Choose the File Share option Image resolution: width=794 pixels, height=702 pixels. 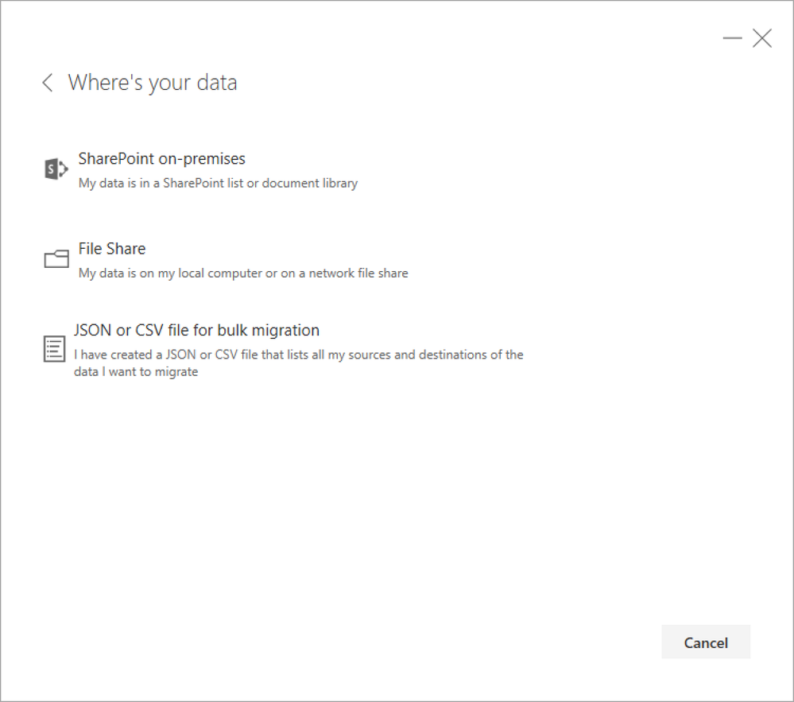tap(112, 249)
